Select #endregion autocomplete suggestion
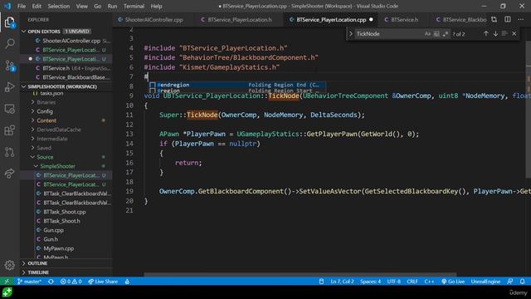The height and width of the screenshot is (299, 531). click(237, 85)
